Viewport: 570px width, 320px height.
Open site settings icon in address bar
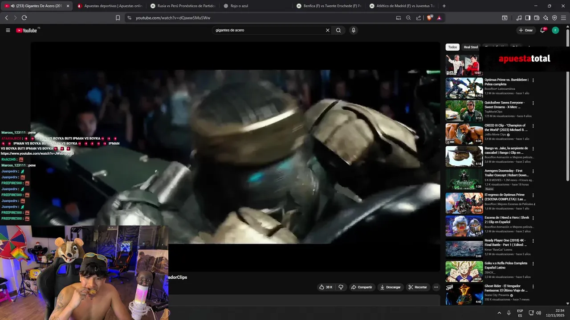pyautogui.click(x=129, y=18)
